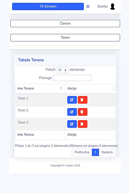129x193 pixels.
Task: Select page 1 in pagination
Action: pos(95,152)
